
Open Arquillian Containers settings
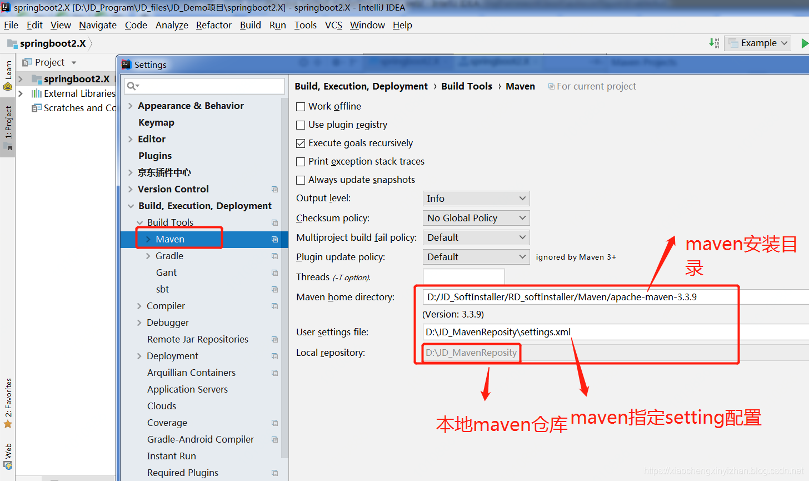(x=191, y=373)
